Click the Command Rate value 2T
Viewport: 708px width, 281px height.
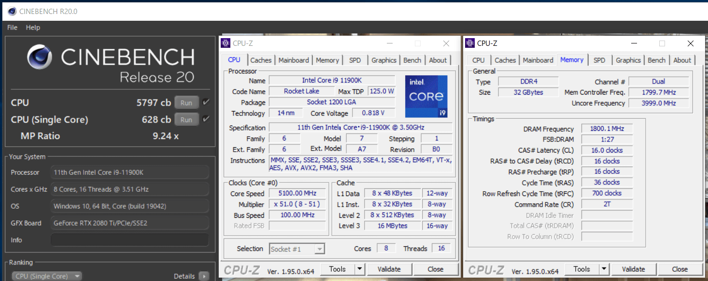click(x=607, y=204)
